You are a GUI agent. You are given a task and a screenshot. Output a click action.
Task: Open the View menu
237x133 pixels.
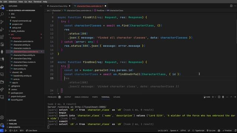[21, 1]
